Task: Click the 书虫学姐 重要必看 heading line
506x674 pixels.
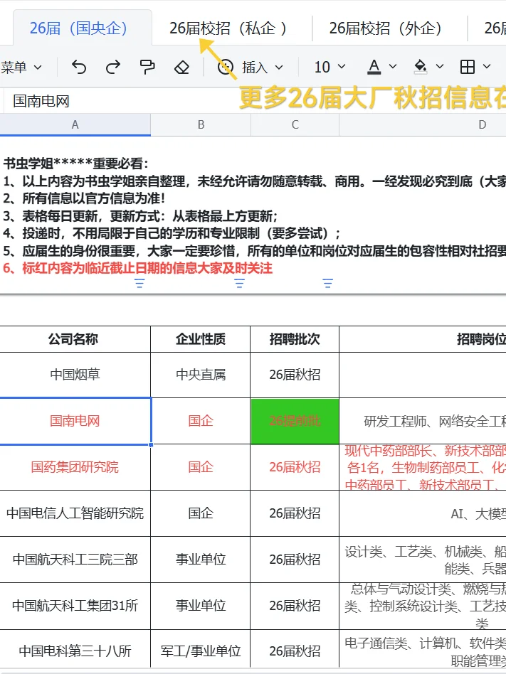Action: point(75,164)
